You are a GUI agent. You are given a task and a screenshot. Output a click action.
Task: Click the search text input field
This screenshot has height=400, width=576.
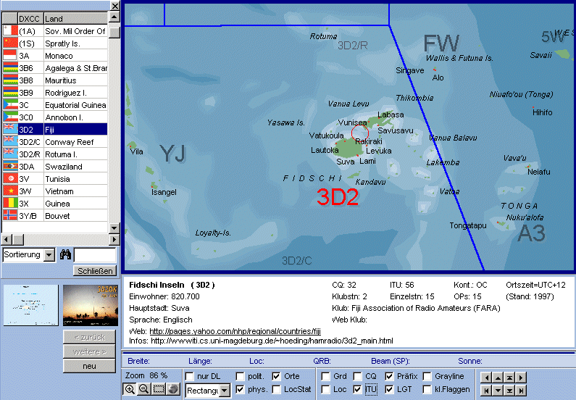tap(95, 255)
